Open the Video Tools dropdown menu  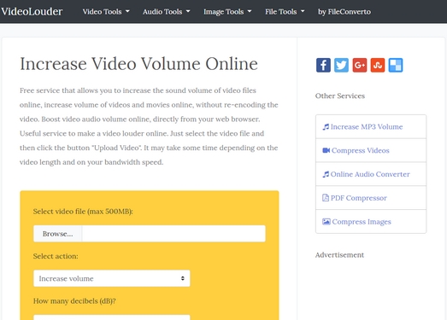click(x=106, y=12)
